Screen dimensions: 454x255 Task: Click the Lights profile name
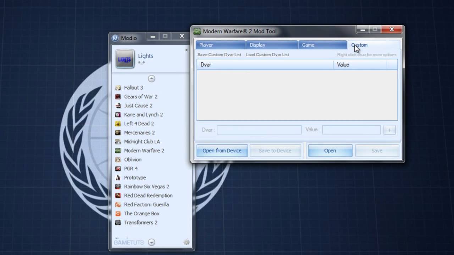[145, 56]
